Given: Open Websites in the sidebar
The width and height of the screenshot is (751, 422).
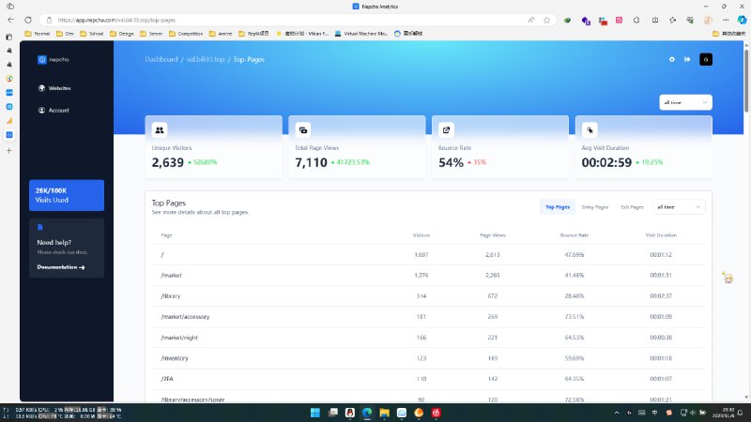Looking at the screenshot, I should [58, 88].
